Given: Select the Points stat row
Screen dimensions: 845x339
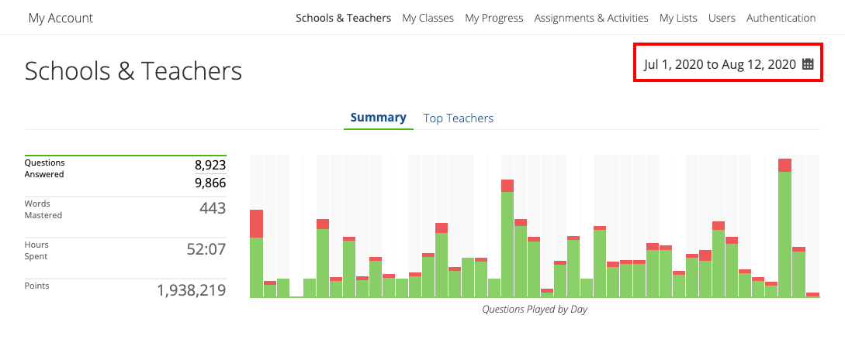Looking at the screenshot, I should 125,289.
